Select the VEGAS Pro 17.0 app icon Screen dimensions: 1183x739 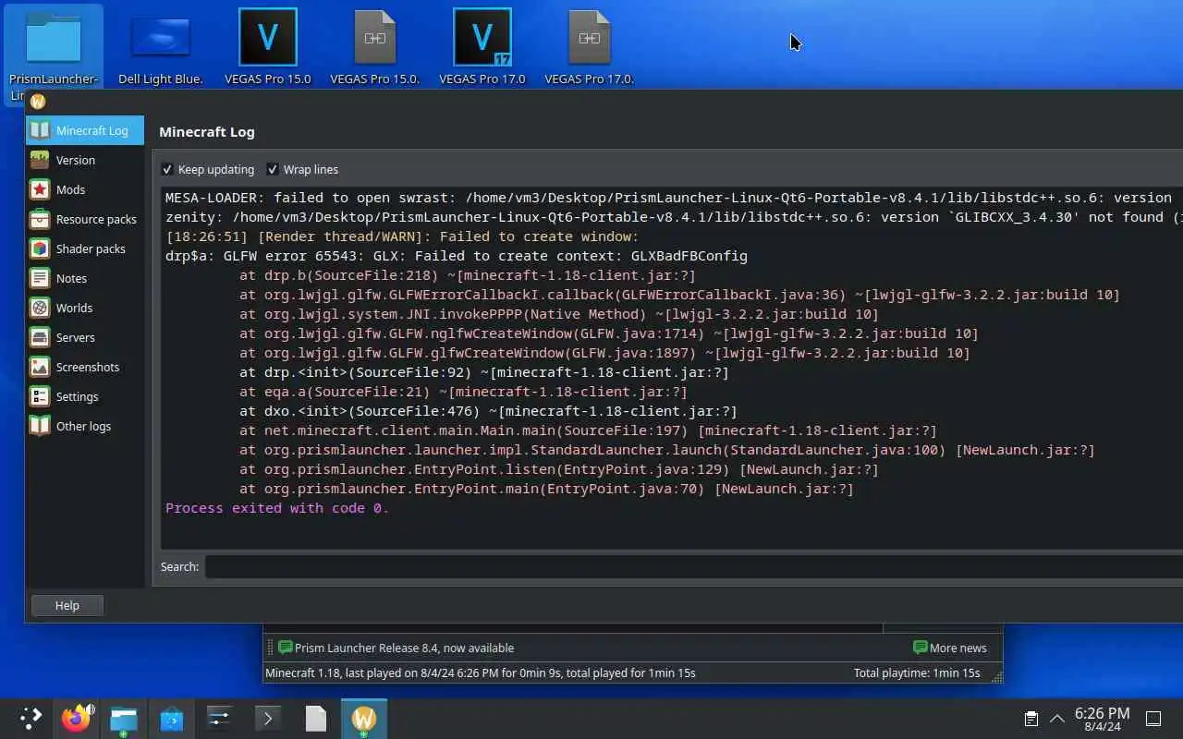click(x=482, y=48)
